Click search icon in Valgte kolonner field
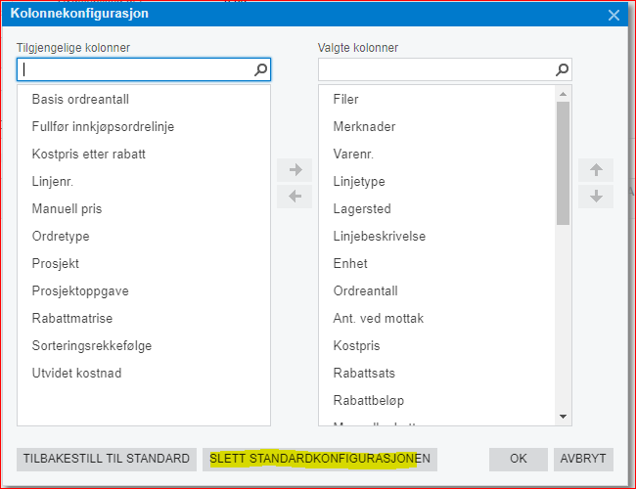 coord(562,69)
